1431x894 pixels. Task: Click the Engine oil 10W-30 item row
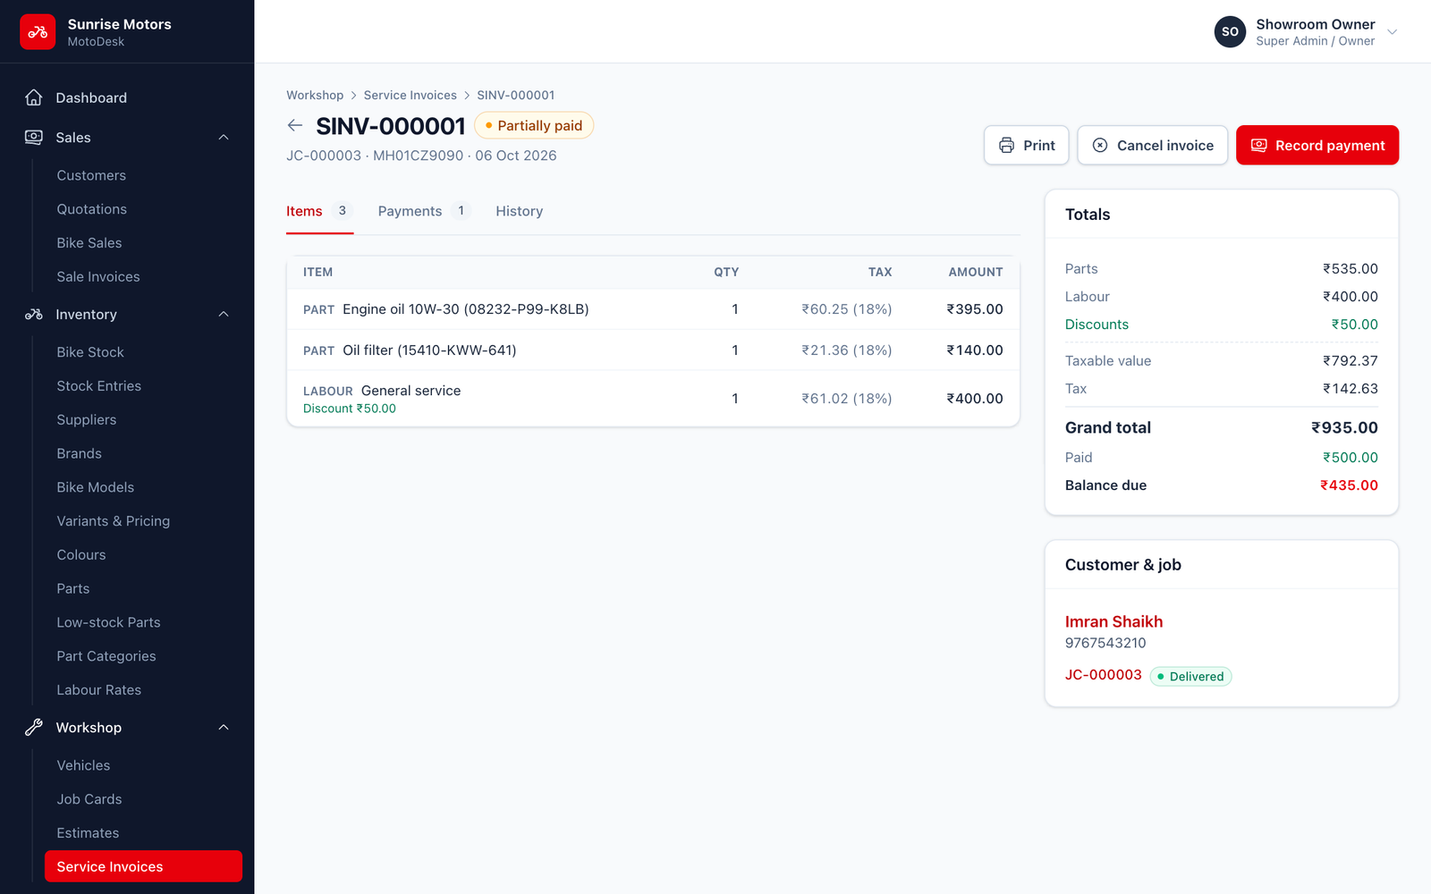[653, 309]
